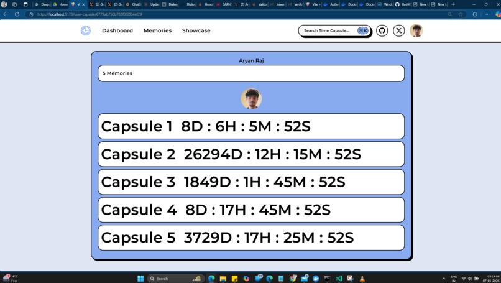Click the ⌘K shortcut badge
This screenshot has height=283, width=501.
pos(363,30)
